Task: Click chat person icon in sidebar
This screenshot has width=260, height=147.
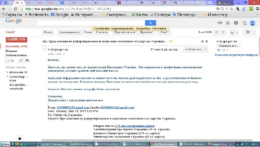Action: tap(8, 61)
